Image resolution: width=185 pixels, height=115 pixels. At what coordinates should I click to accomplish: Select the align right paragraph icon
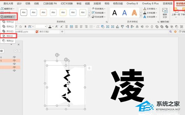point(86,27)
